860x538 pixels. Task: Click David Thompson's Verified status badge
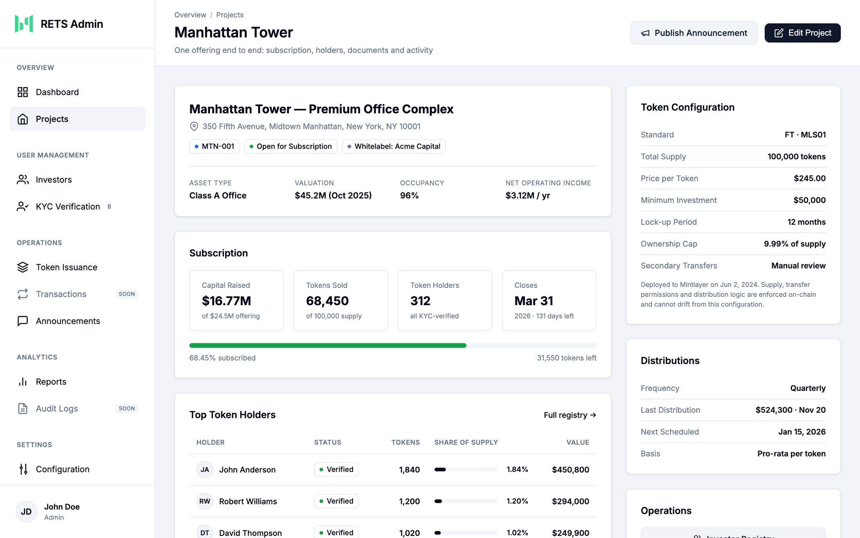click(337, 532)
